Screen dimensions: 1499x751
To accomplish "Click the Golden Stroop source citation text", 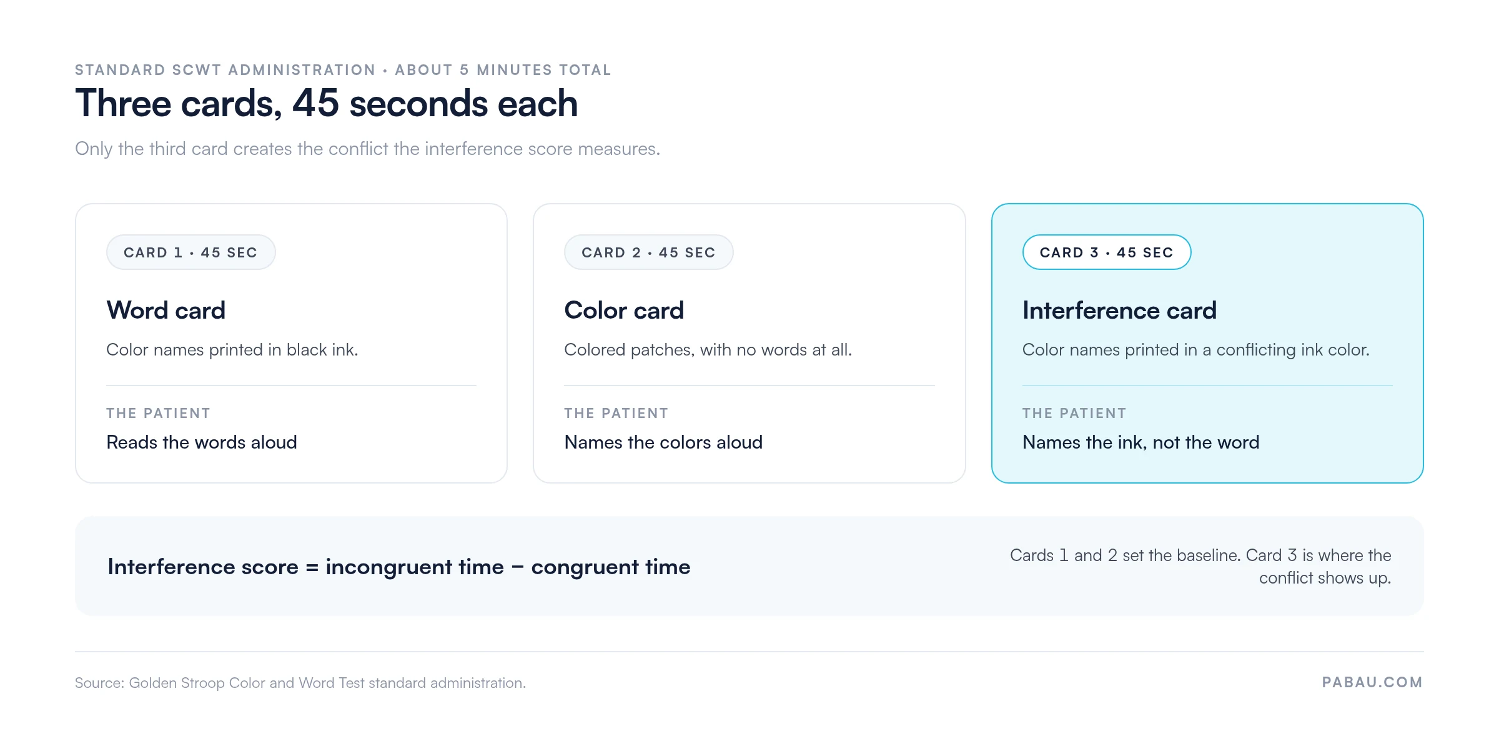I will click(x=300, y=683).
